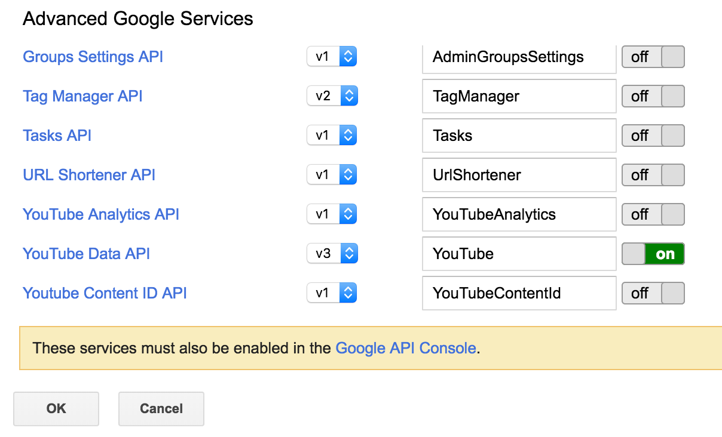Open the Tag Manager API link
722x437 pixels.
(82, 96)
